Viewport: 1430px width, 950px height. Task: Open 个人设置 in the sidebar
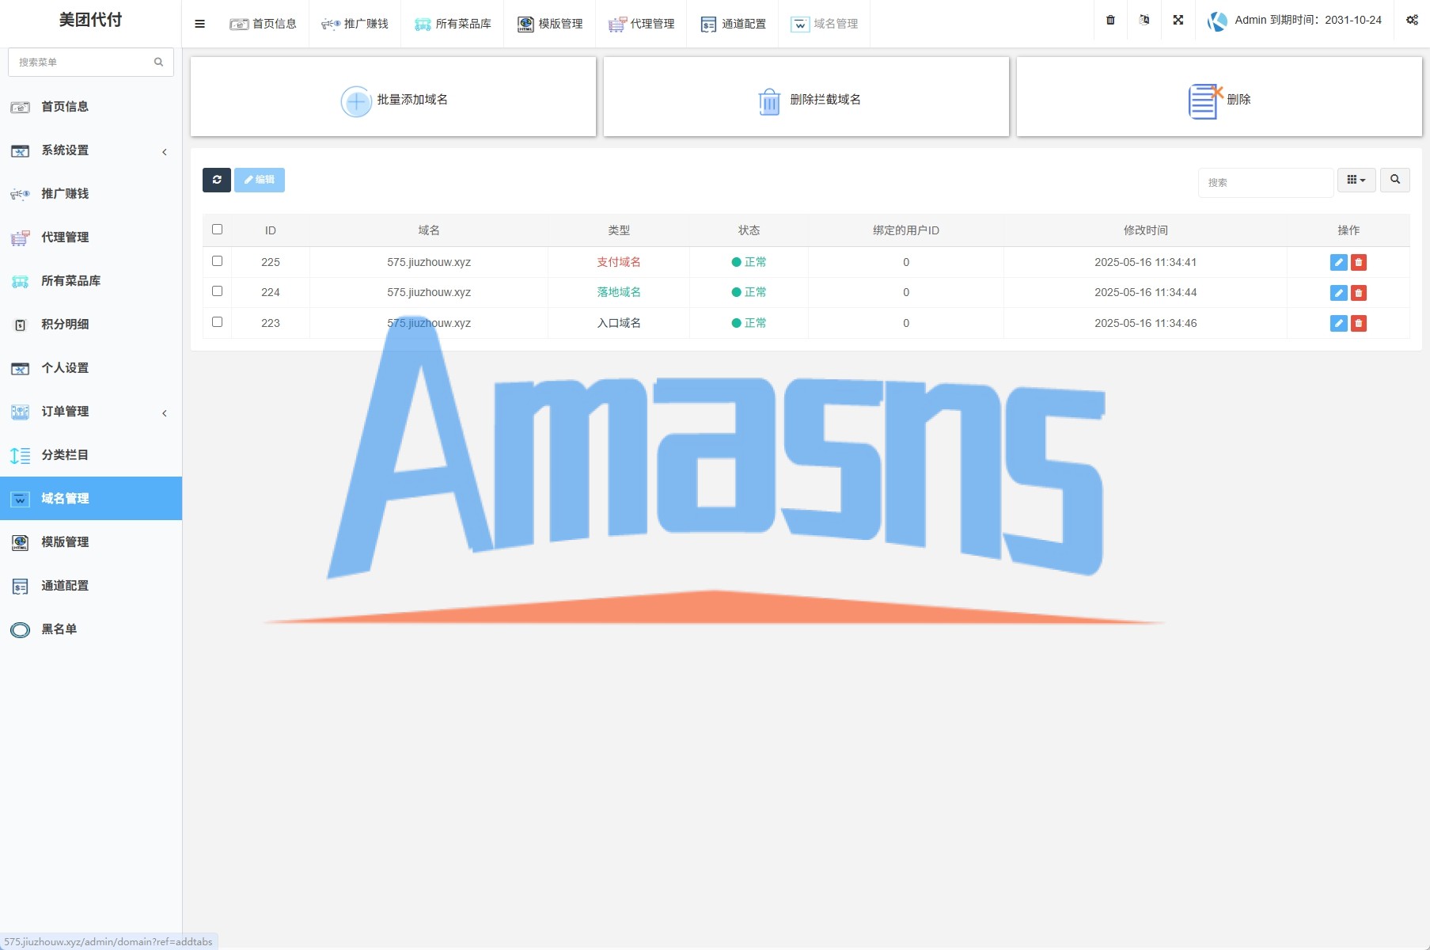tap(91, 368)
